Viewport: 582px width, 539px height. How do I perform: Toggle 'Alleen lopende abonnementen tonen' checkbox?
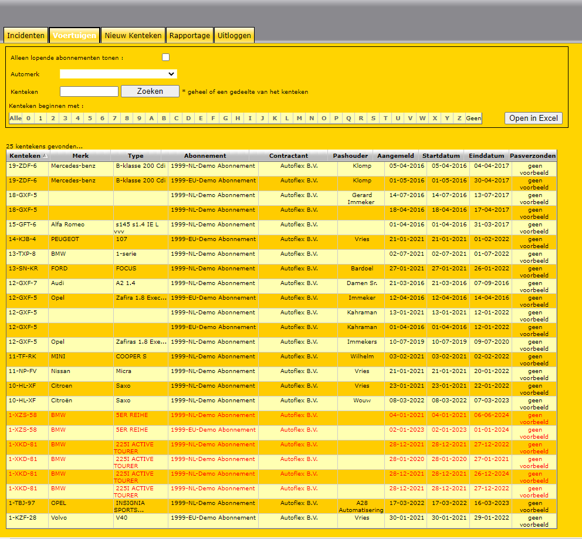[x=166, y=57]
